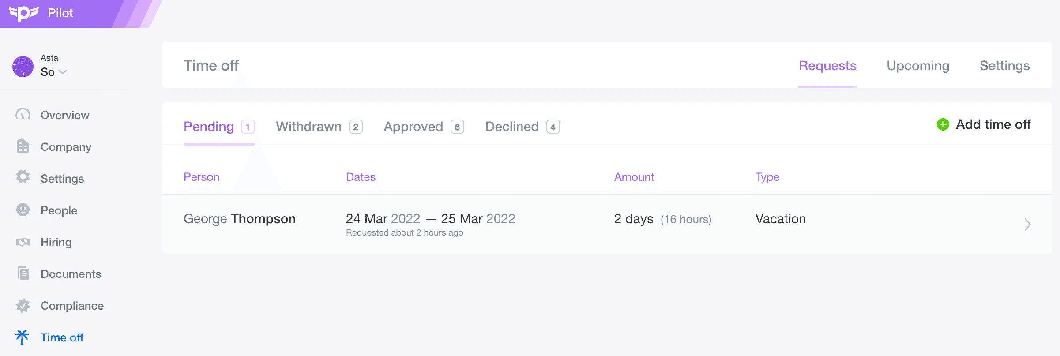Viewport: 1060px width, 356px height.
Task: Click the Asta So user avatar
Action: click(x=23, y=67)
